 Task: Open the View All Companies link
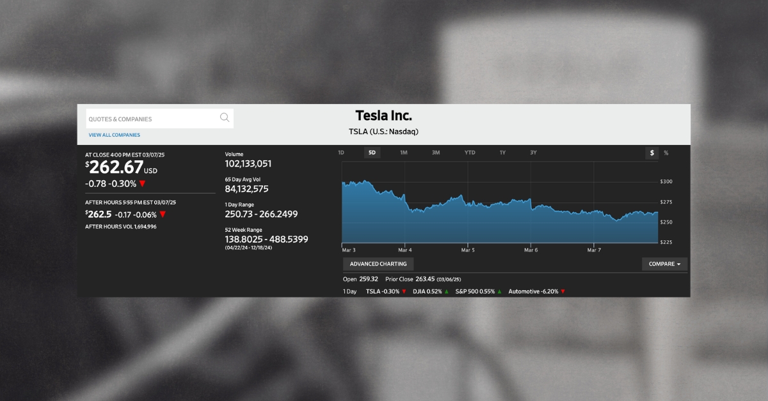(x=115, y=135)
